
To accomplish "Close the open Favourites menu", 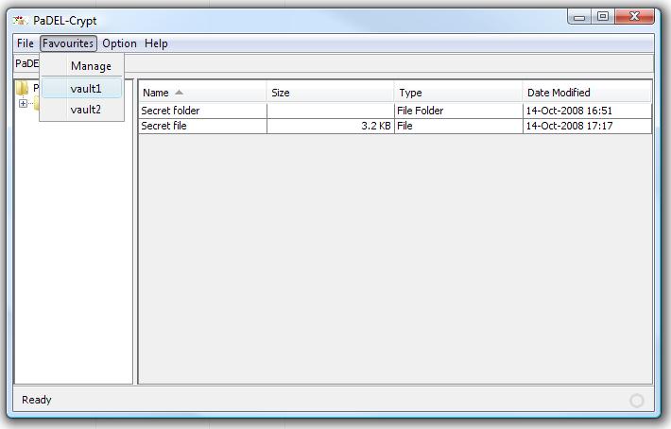I will [69, 43].
